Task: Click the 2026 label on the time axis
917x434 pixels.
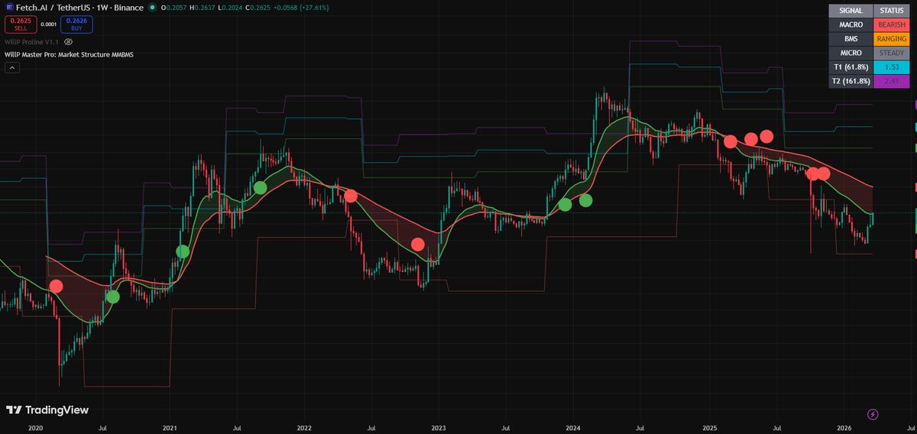Action: (x=844, y=428)
